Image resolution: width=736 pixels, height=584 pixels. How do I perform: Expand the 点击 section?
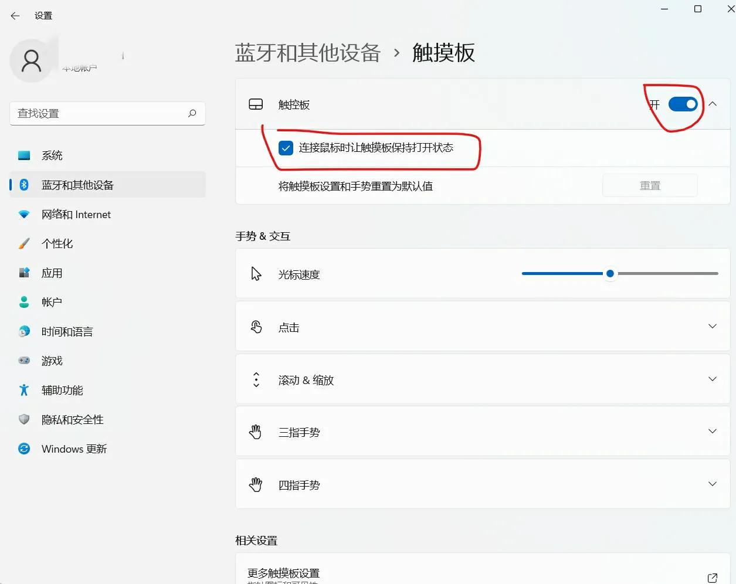(x=712, y=326)
